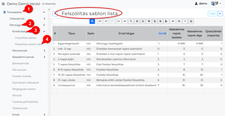Expand the Cikkszámok chevron
The width and height of the screenshot is (225, 116).
pos(44,19)
